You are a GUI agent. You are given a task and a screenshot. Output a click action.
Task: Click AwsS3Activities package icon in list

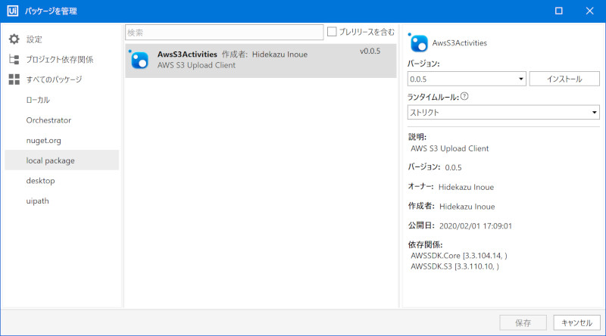point(139,60)
